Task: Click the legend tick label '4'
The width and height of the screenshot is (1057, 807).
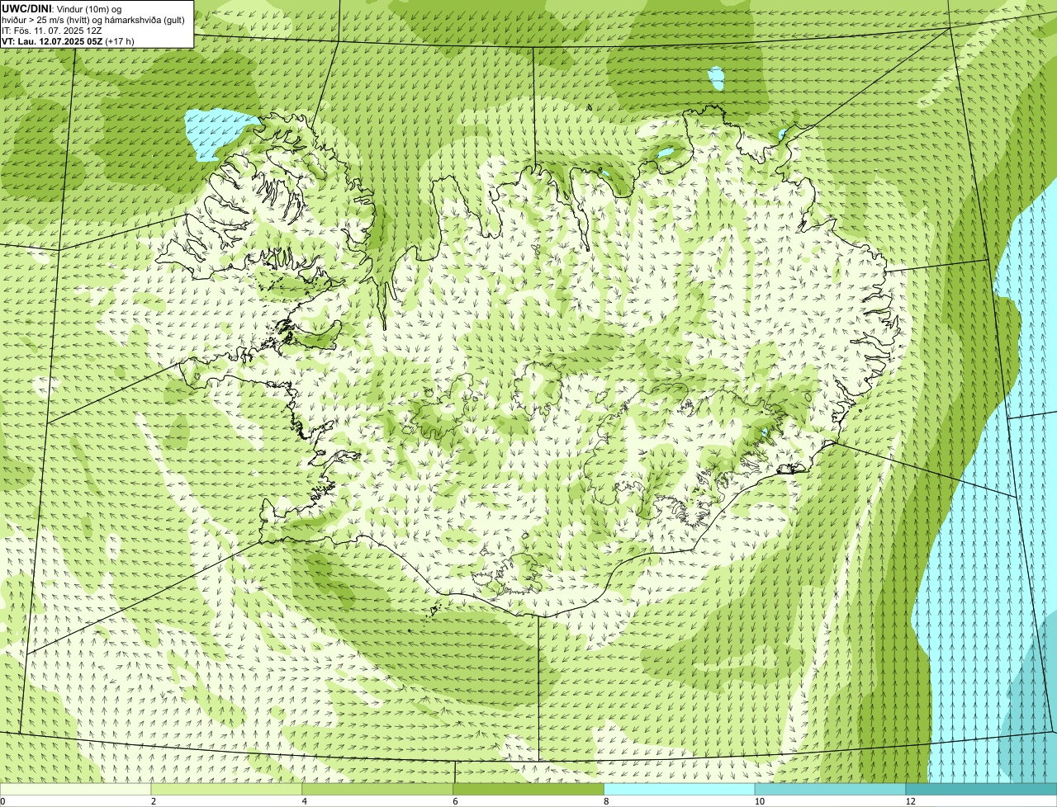Action: pos(305,802)
